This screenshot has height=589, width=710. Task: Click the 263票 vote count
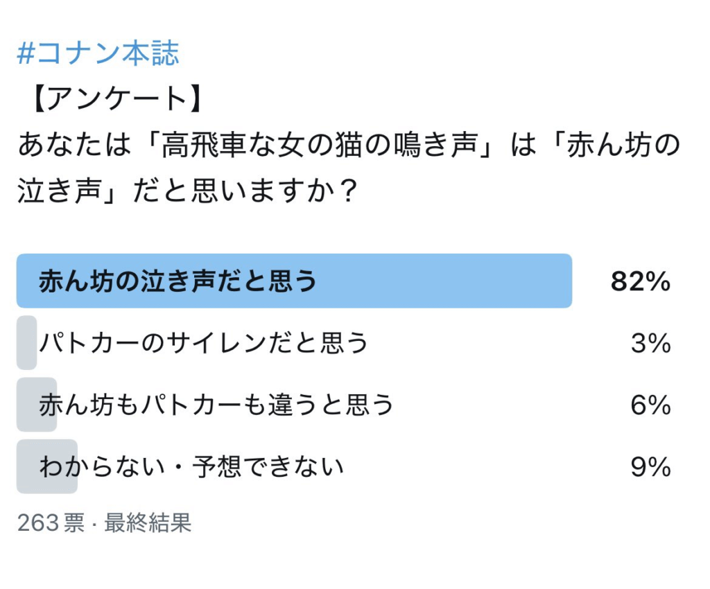(51, 523)
